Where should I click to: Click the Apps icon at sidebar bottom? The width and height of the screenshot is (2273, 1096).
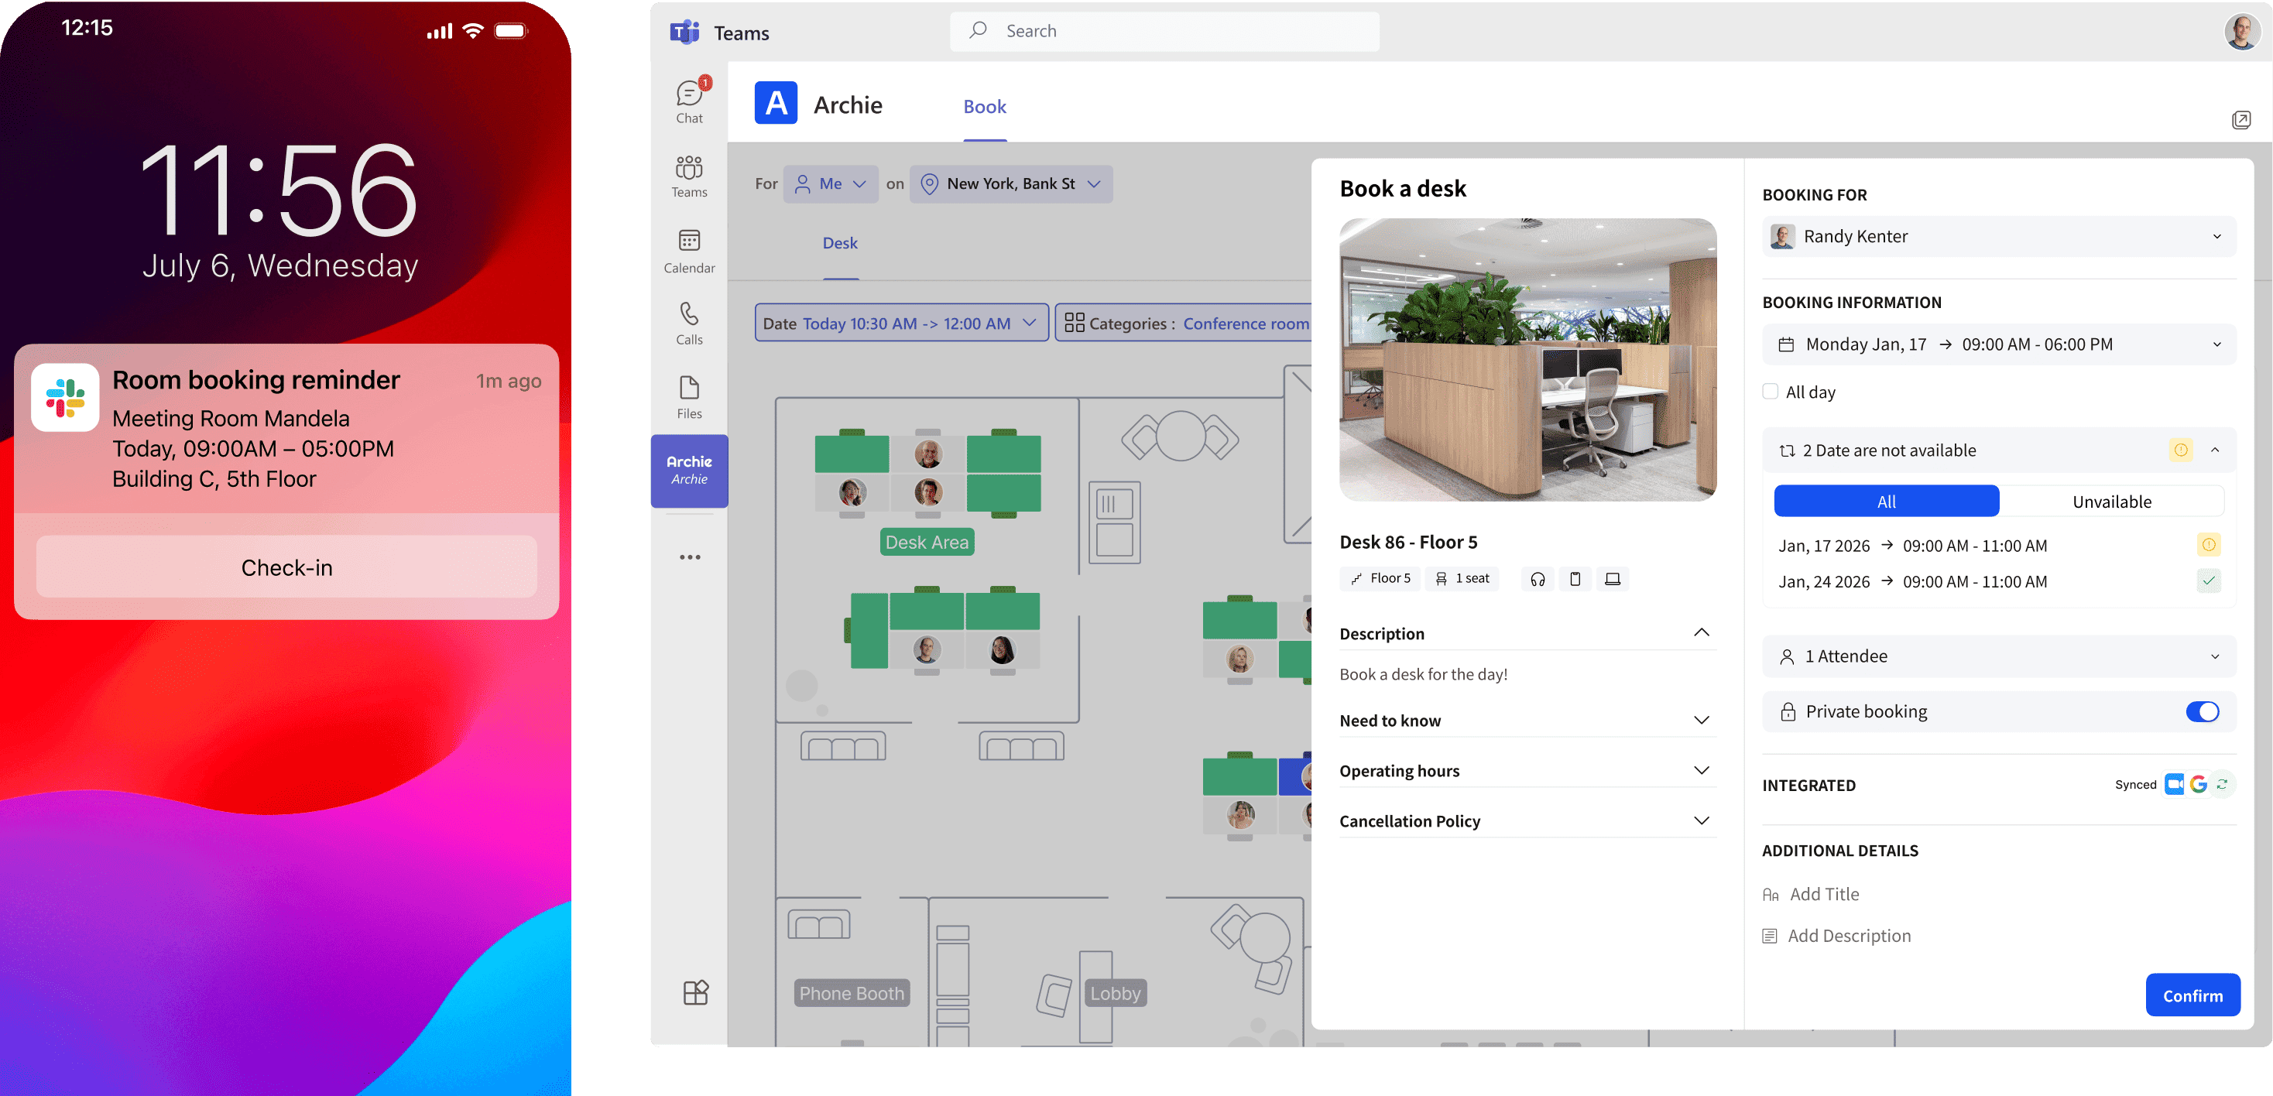695,993
